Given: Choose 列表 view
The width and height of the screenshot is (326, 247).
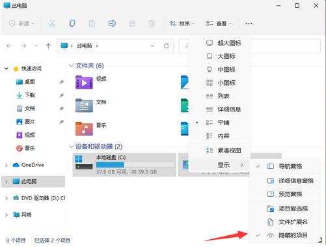Looking at the screenshot, I should pyautogui.click(x=219, y=96).
